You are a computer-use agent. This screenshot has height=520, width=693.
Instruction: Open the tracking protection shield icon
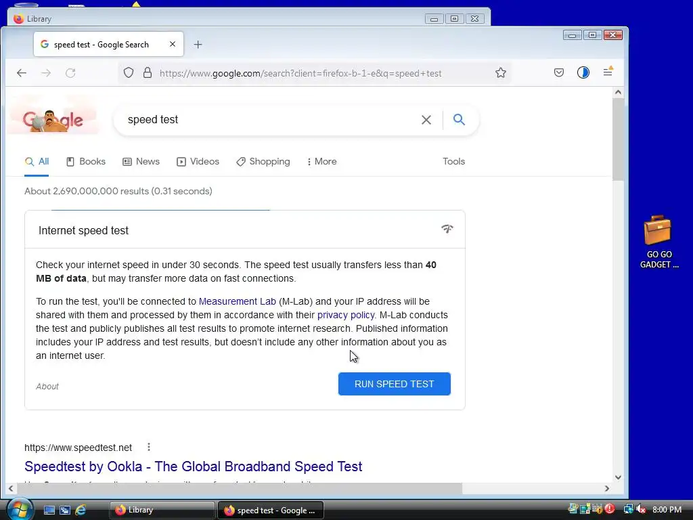coord(128,73)
